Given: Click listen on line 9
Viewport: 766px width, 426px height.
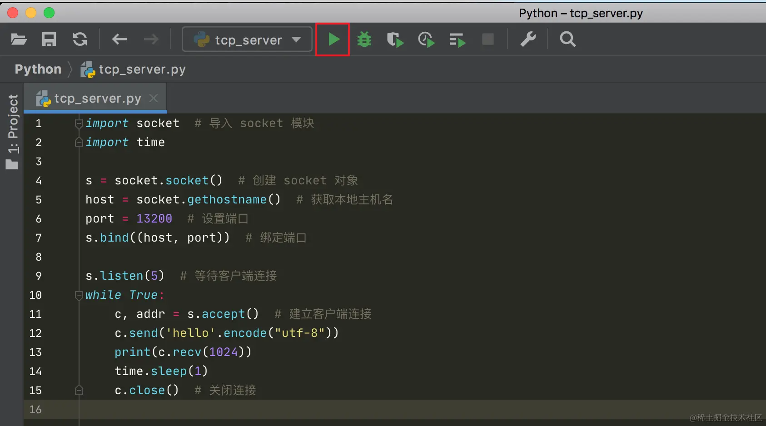Looking at the screenshot, I should click(x=122, y=276).
